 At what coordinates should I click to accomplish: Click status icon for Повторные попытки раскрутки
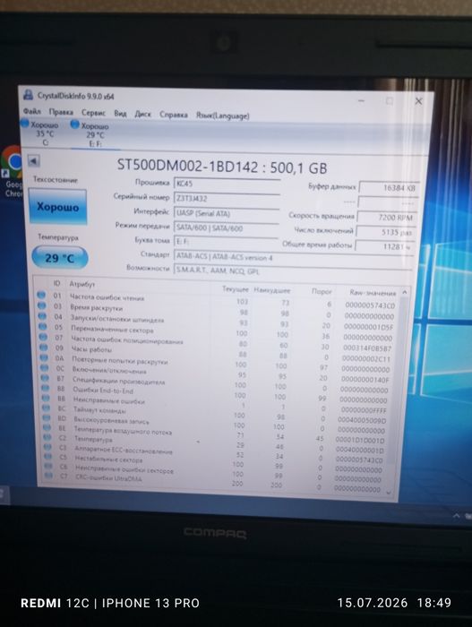(x=44, y=357)
